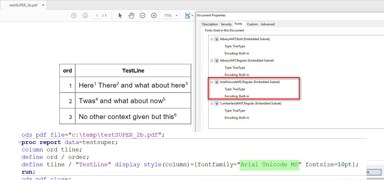
Task: Switch to the Description tab
Action: click(210, 24)
